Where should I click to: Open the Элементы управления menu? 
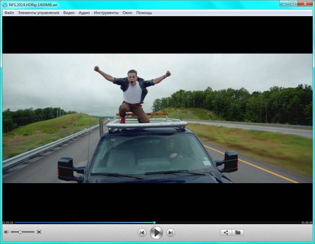(38, 13)
